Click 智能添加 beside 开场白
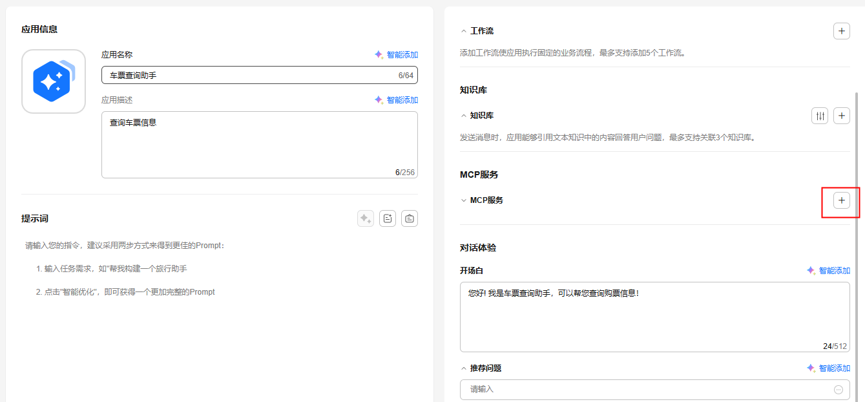 (x=828, y=271)
